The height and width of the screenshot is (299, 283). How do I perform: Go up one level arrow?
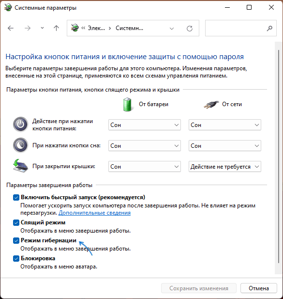click(56, 28)
